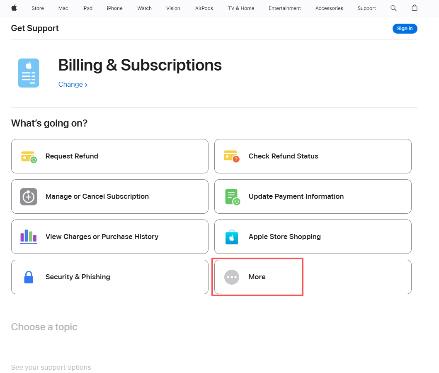This screenshot has height=373, width=439.
Task: Click See your support options text
Action: point(51,367)
